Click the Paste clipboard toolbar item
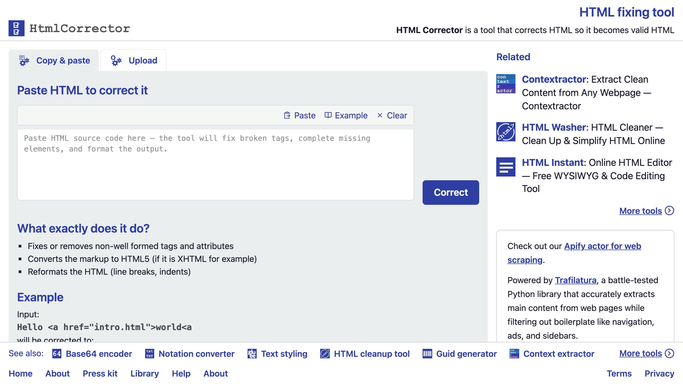Viewport: 683px width, 384px height. click(x=300, y=115)
